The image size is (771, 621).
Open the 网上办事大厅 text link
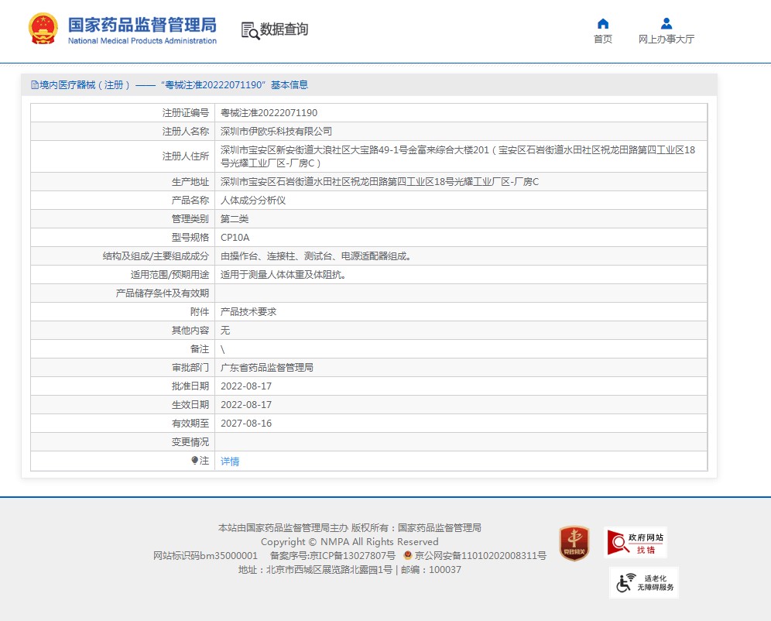(666, 39)
